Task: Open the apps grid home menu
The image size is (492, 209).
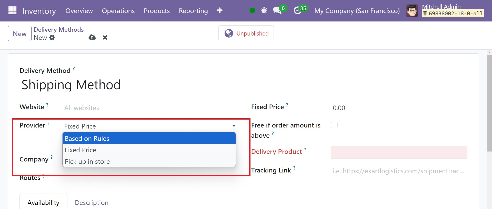Action: [12, 10]
